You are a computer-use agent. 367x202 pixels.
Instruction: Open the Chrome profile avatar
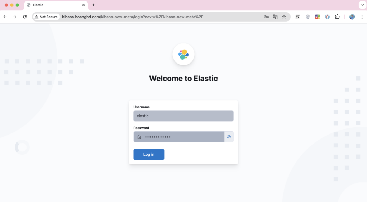point(352,17)
